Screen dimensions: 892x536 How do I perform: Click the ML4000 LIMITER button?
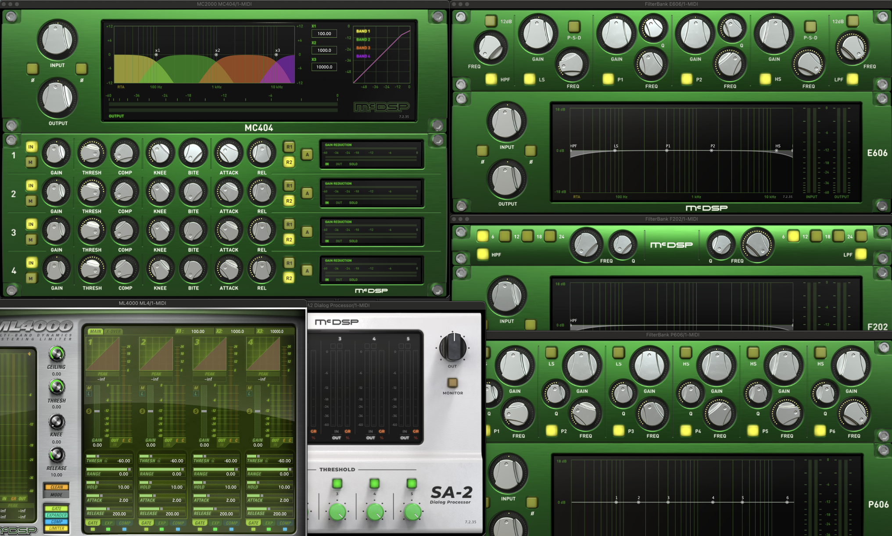[x=57, y=528]
